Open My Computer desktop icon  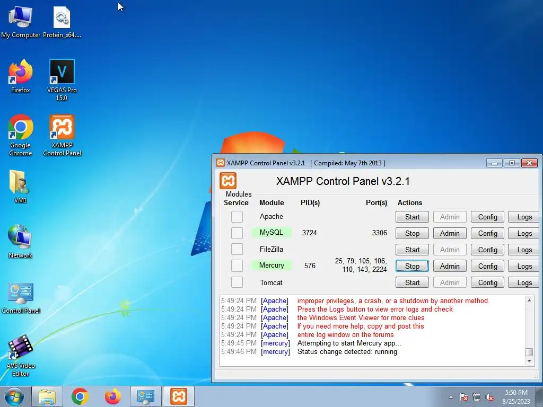pos(21,21)
